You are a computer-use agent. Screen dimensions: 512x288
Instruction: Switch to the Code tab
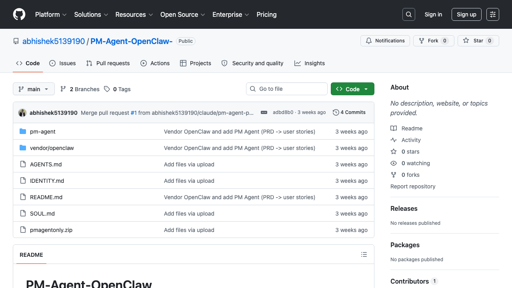click(28, 63)
